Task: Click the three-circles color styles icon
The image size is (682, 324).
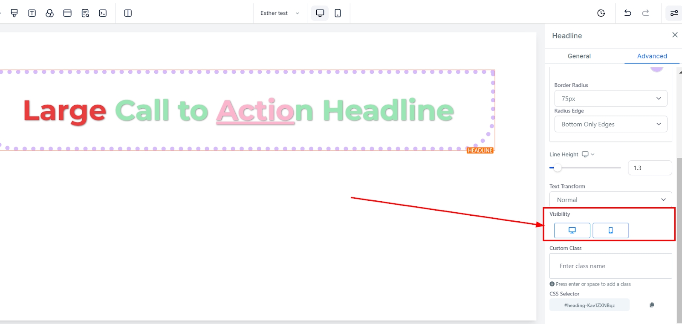Action: click(49, 13)
